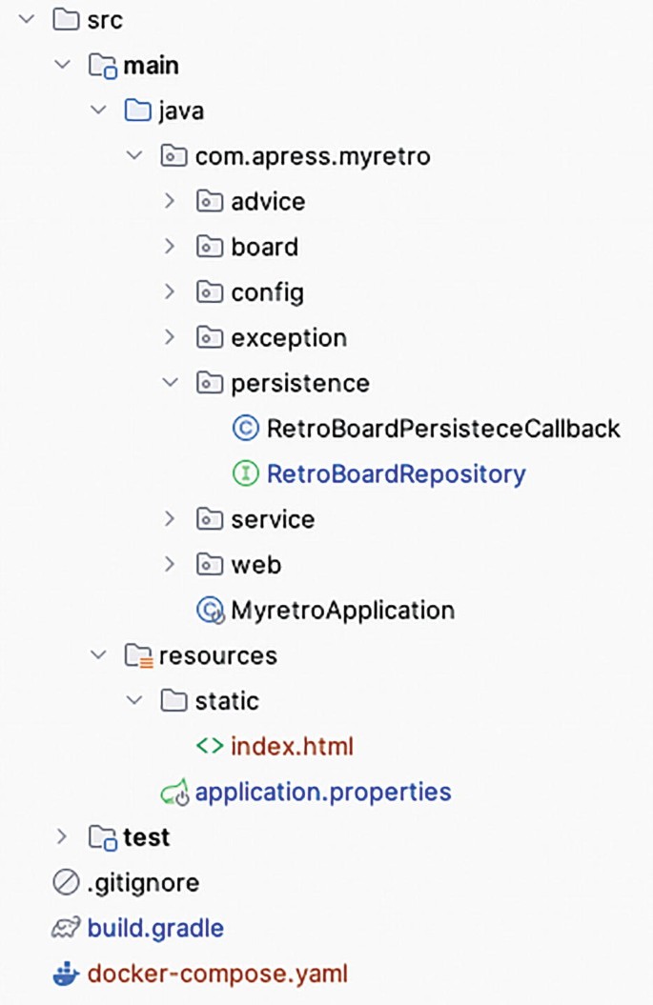
Task: Click the interface icon beside RetroBoardRepository
Action: point(245,473)
